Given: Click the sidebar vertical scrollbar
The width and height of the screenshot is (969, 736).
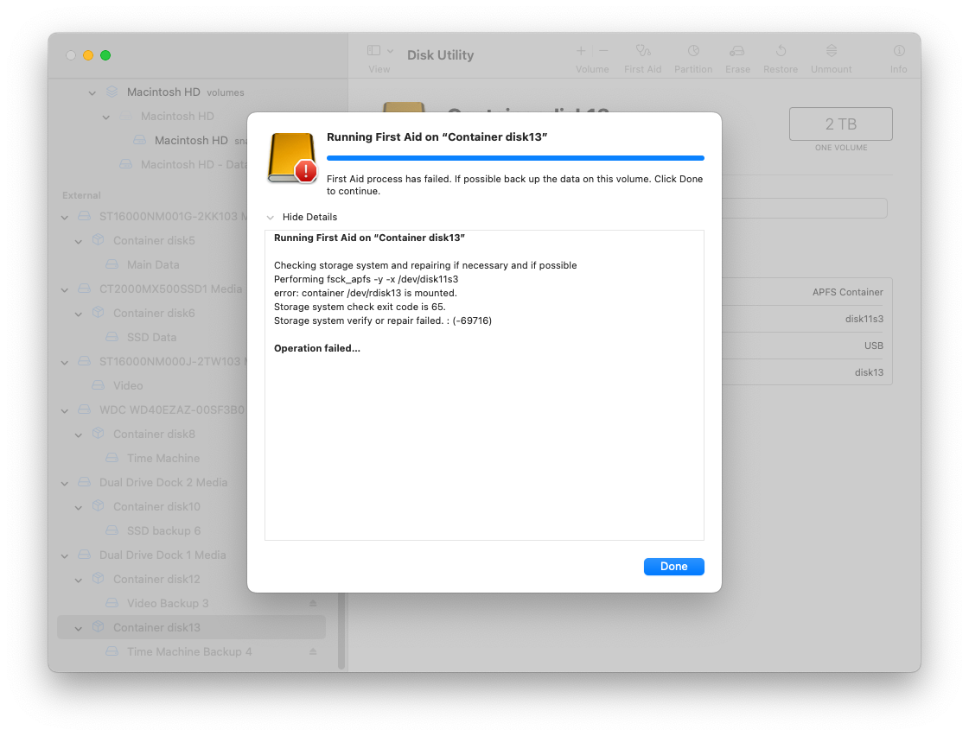Looking at the screenshot, I should 341,631.
